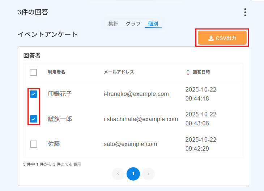Switch to the 集計 tab
Screen dimensions: 264x191
tap(113, 24)
